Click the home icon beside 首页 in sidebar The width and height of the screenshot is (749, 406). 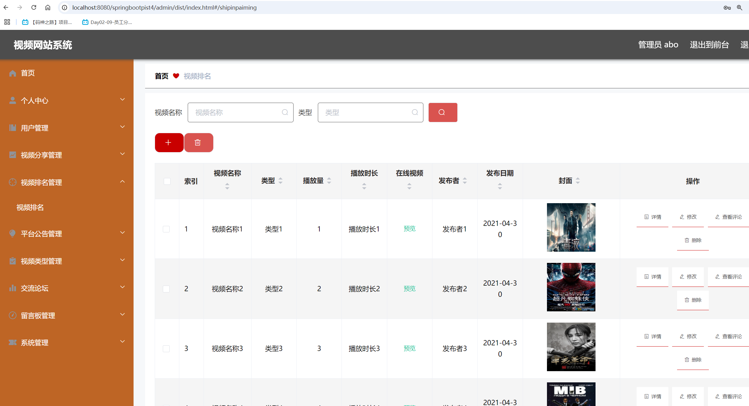12,73
